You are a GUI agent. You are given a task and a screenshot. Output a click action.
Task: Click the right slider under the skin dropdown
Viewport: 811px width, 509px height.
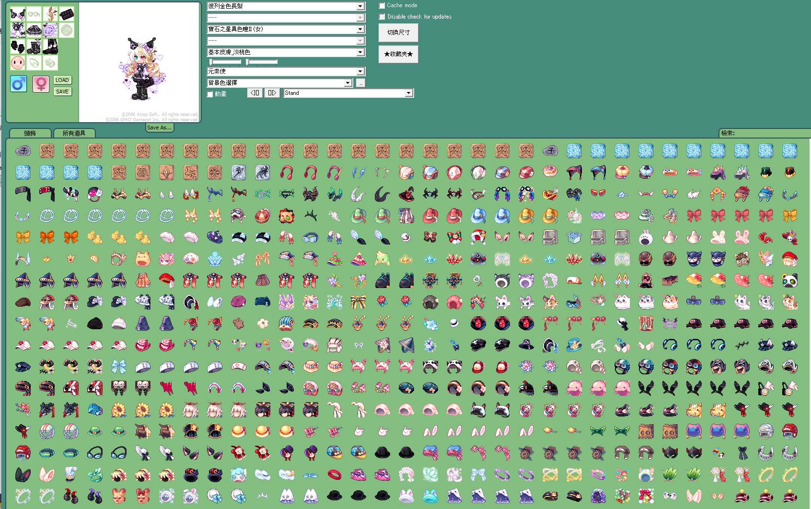click(x=261, y=62)
